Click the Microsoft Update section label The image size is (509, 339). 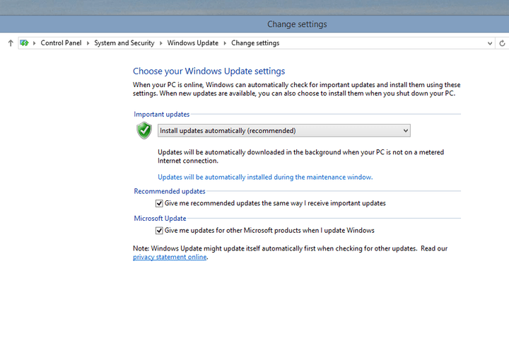click(160, 219)
